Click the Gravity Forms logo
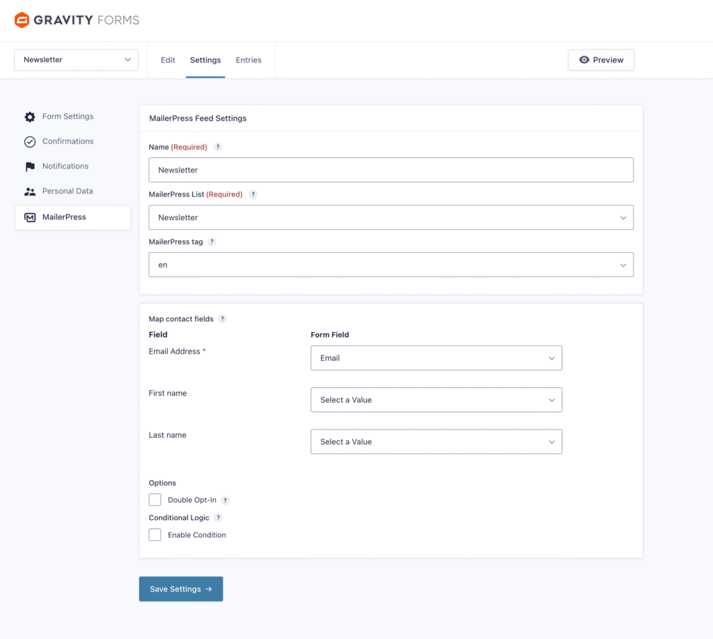The width and height of the screenshot is (713, 639). pos(77,20)
